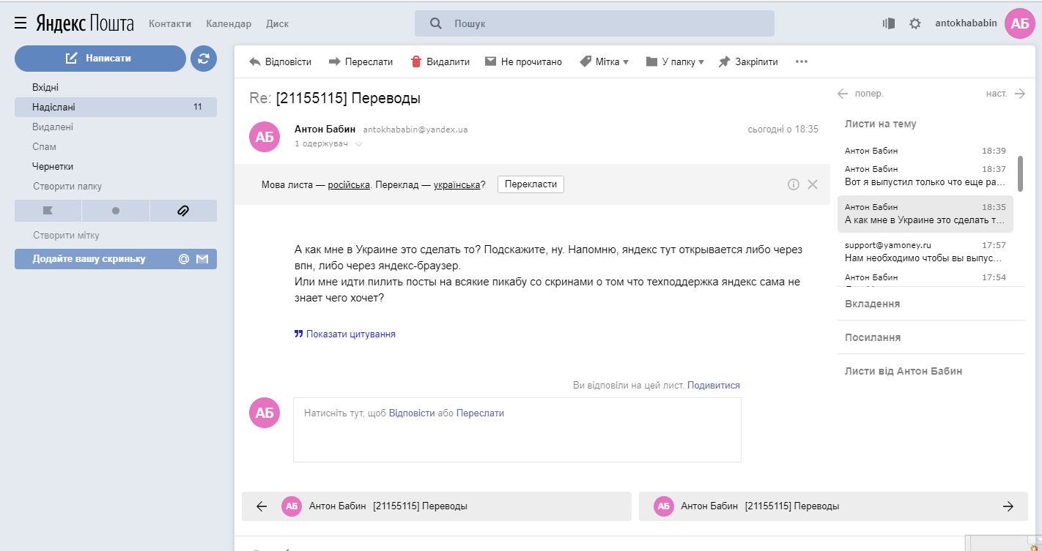
Task: Open У папку move-to-folder dropdown
Action: pos(675,62)
